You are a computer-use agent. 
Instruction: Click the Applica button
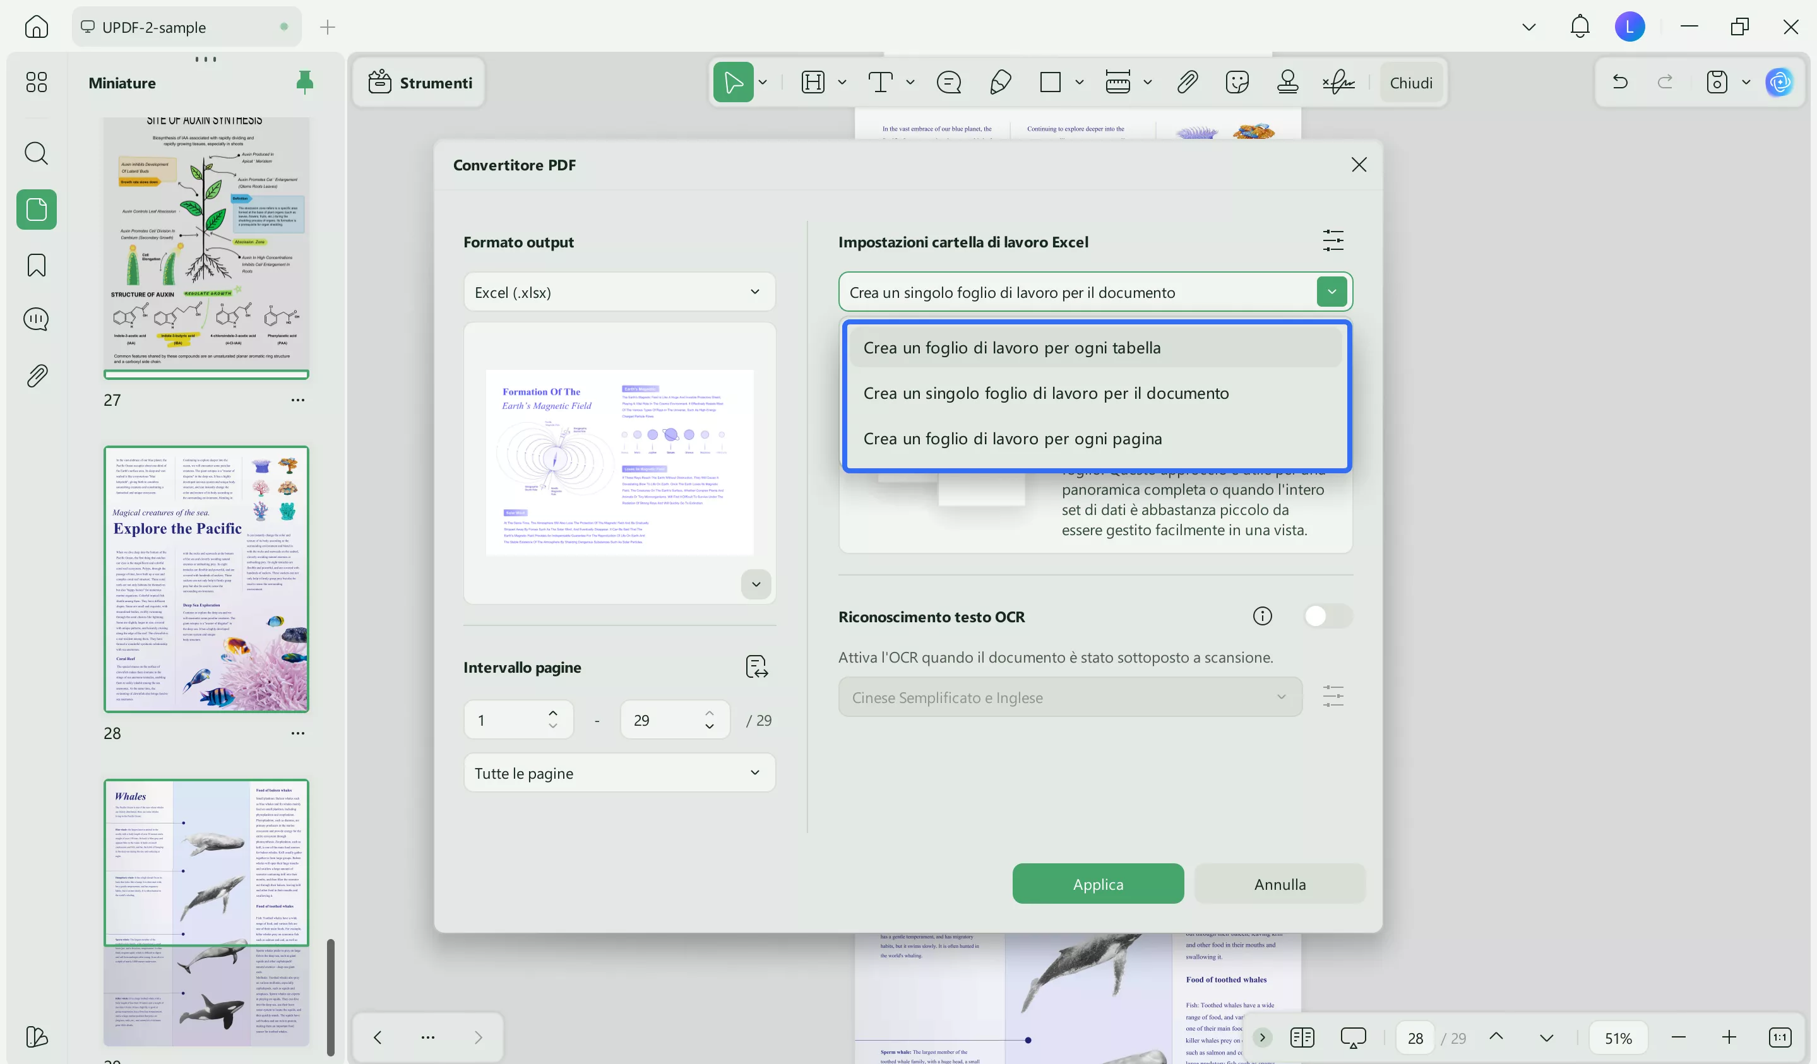click(1097, 884)
